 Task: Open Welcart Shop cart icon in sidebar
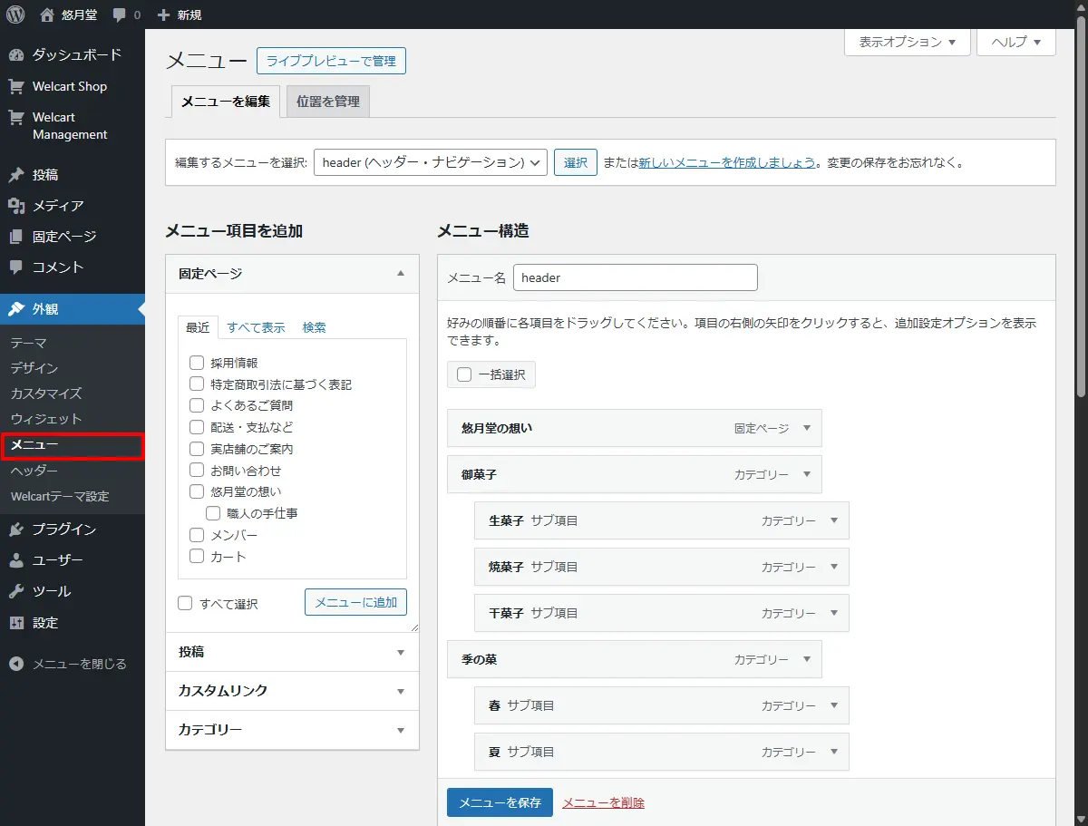(16, 86)
